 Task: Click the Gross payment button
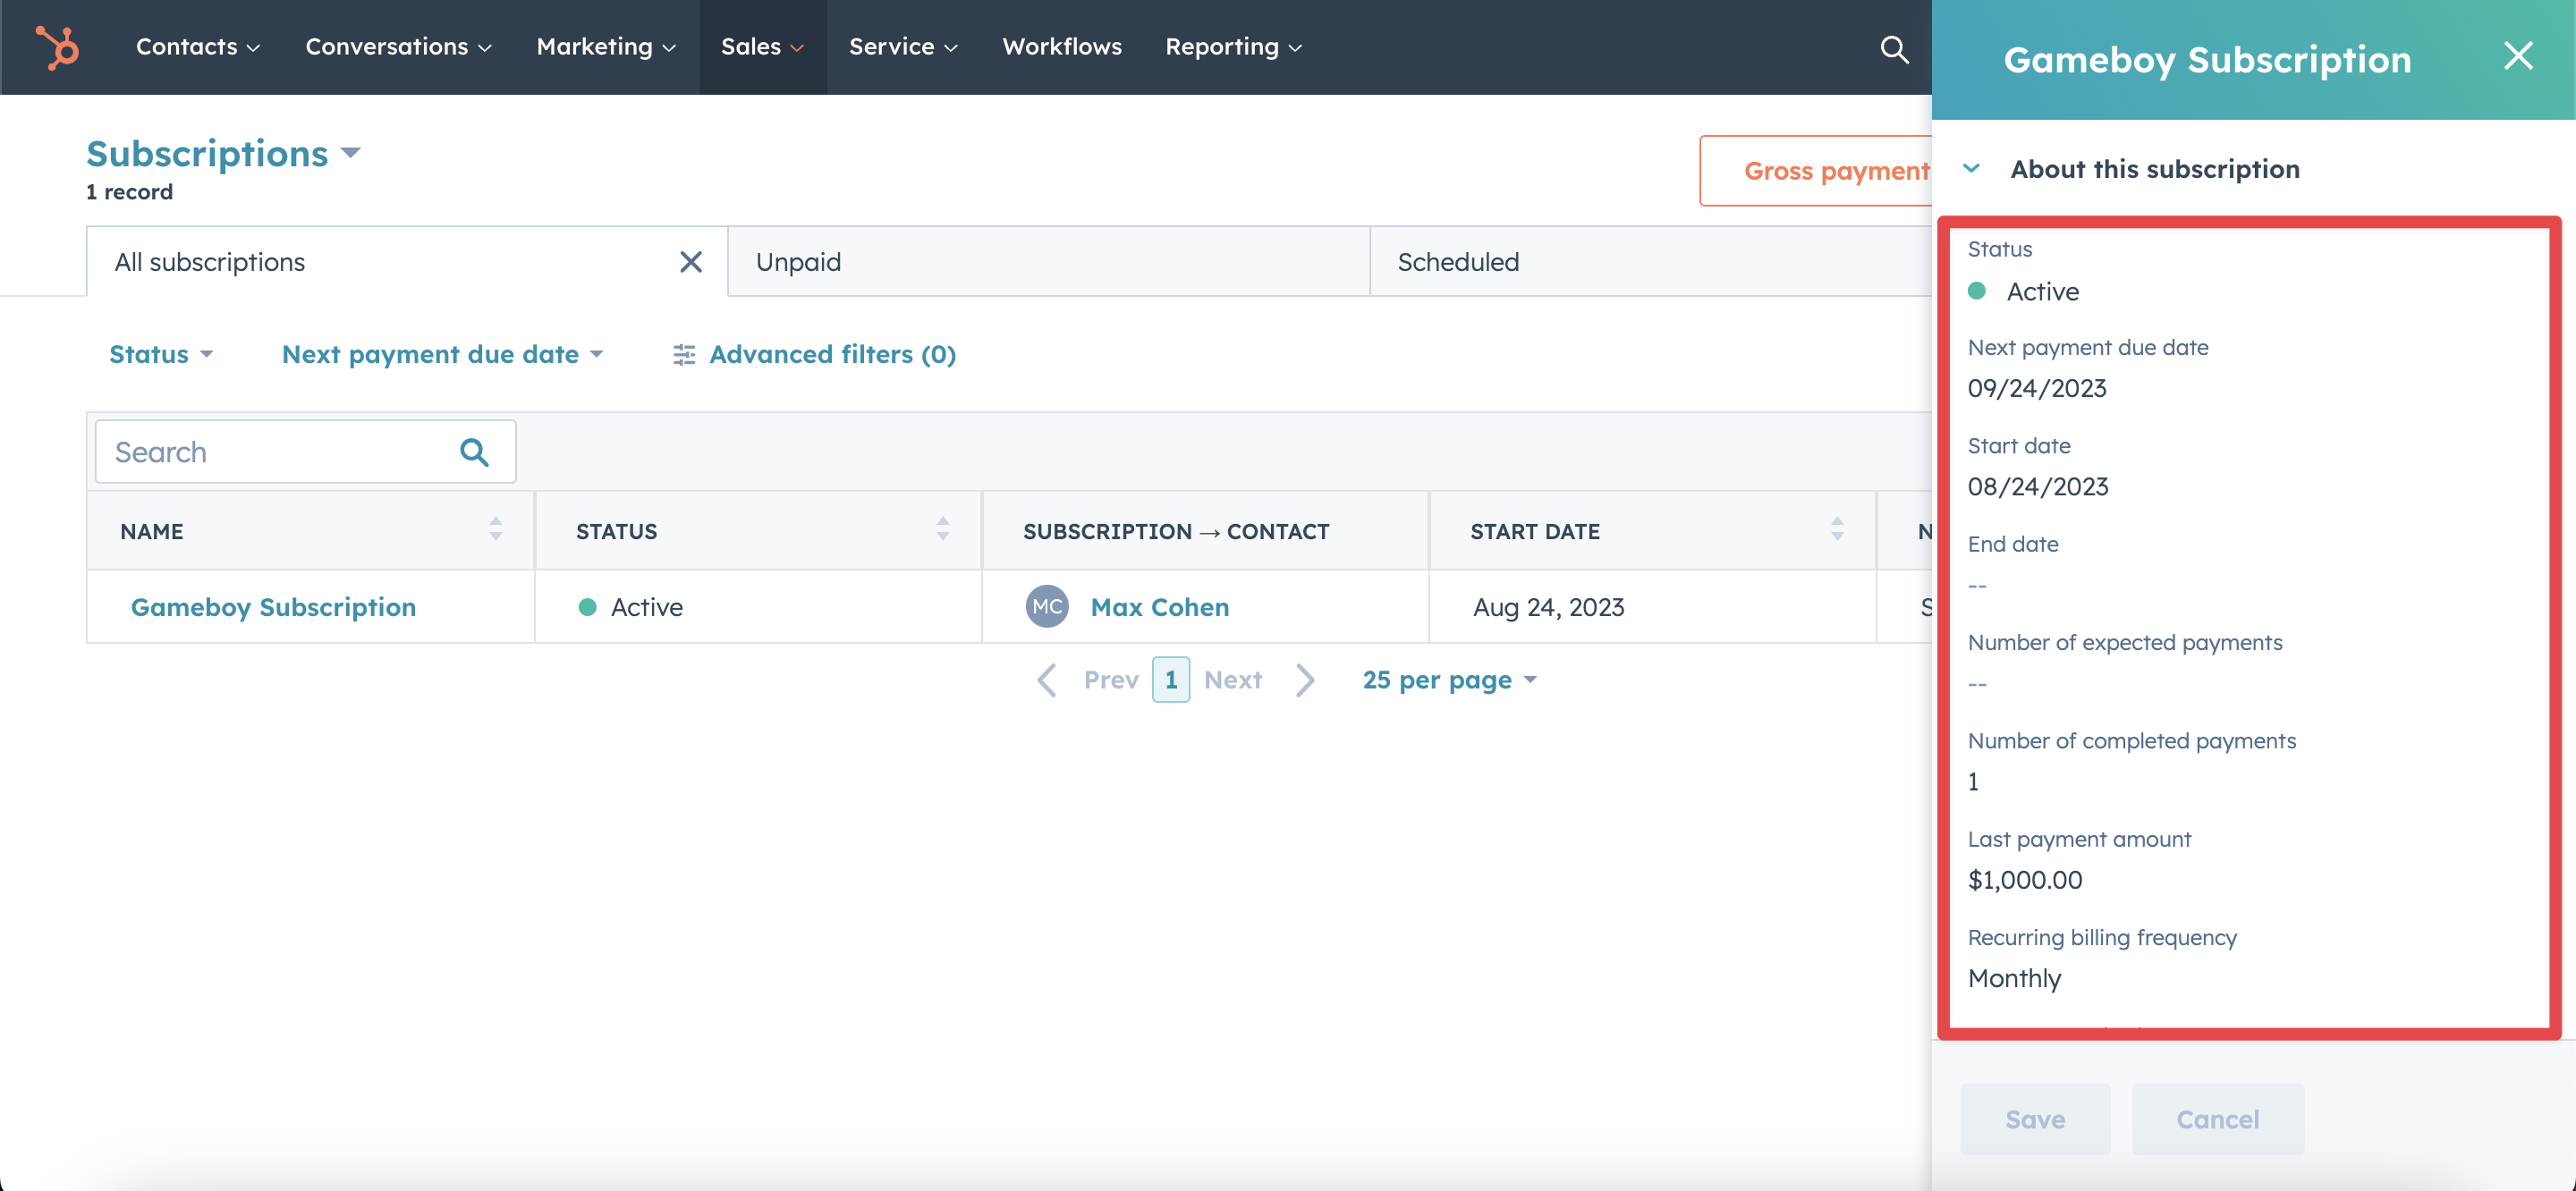[x=1838, y=170]
